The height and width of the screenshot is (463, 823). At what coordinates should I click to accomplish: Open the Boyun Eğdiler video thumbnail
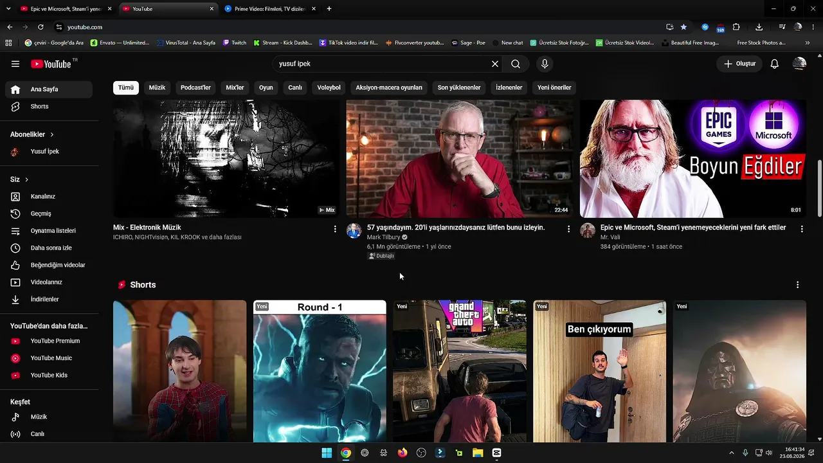point(693,159)
